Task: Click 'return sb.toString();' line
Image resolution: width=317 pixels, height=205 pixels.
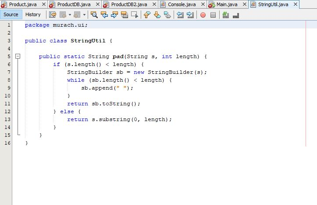Action: 103,104
